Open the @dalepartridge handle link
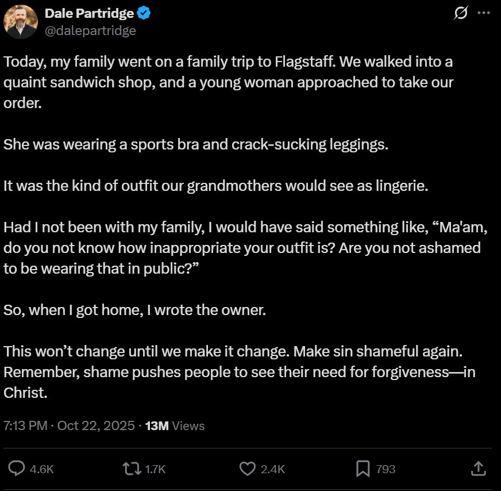This screenshot has width=501, height=491. coord(90,30)
